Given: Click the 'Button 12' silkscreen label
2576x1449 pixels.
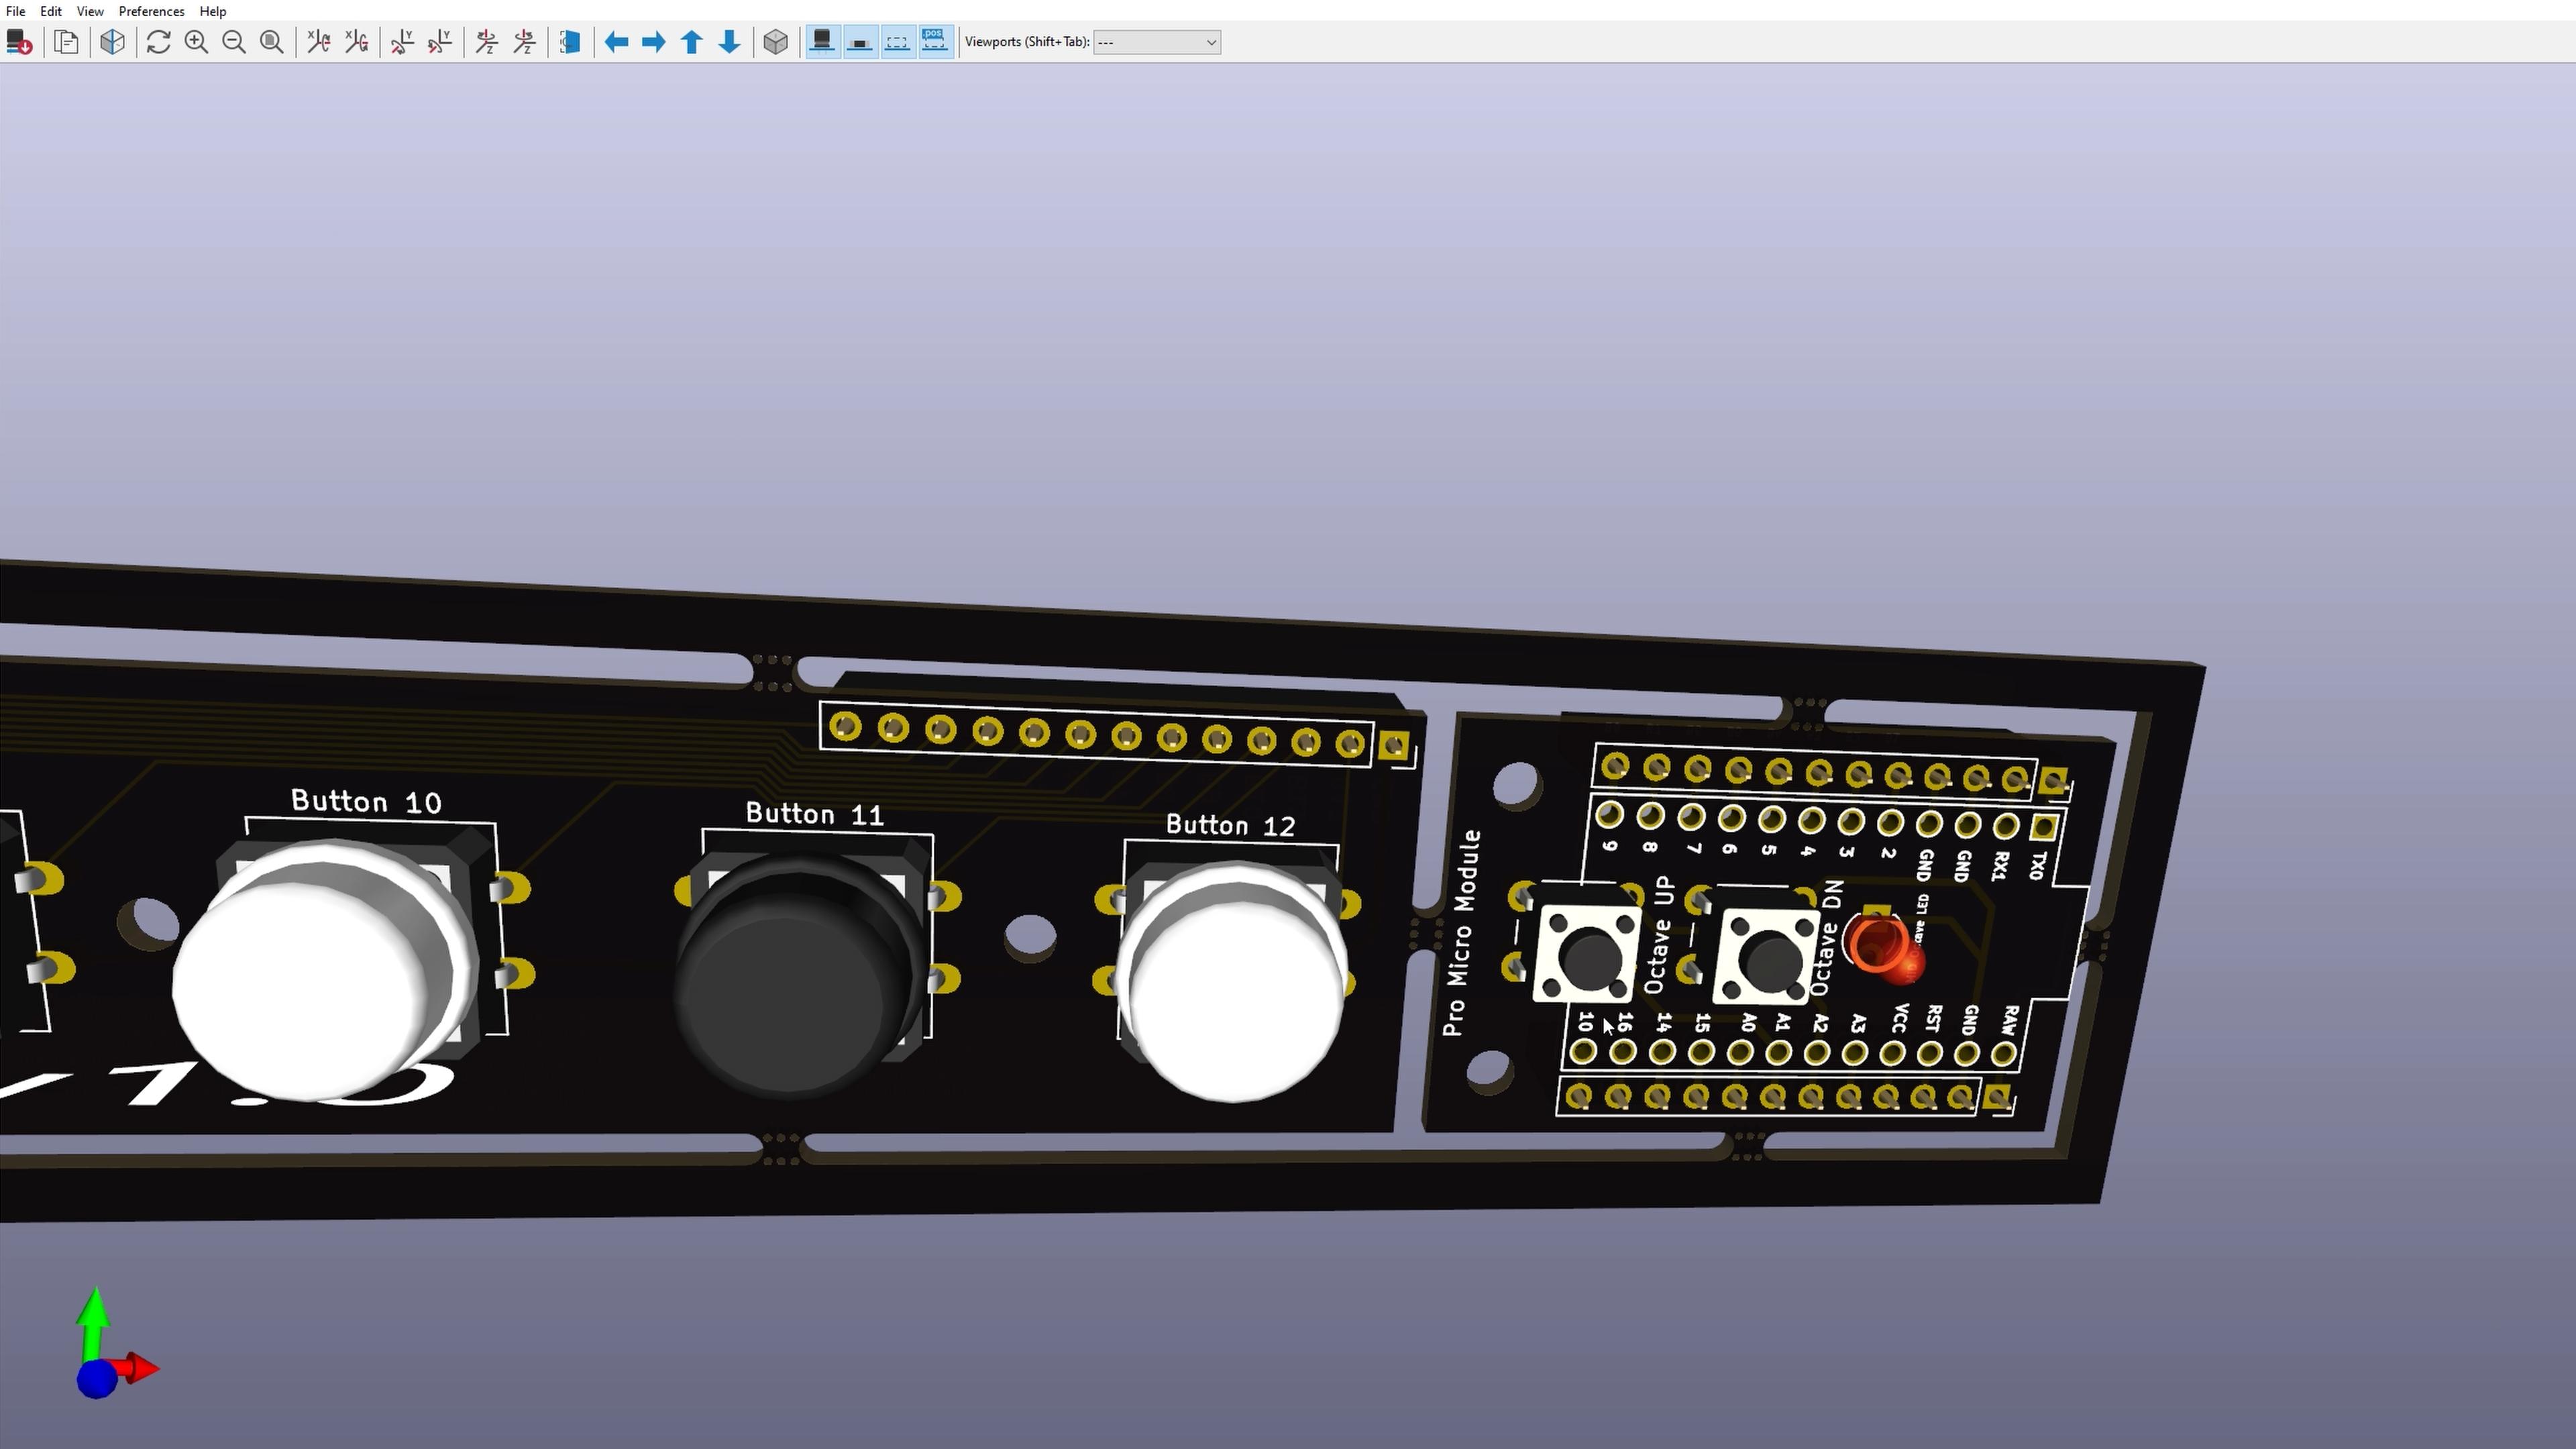Looking at the screenshot, I should [x=1230, y=825].
